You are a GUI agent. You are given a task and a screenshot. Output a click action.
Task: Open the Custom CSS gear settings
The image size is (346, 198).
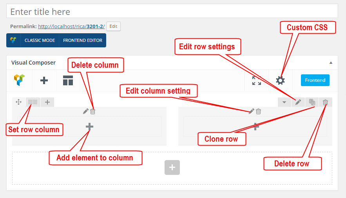click(x=280, y=80)
